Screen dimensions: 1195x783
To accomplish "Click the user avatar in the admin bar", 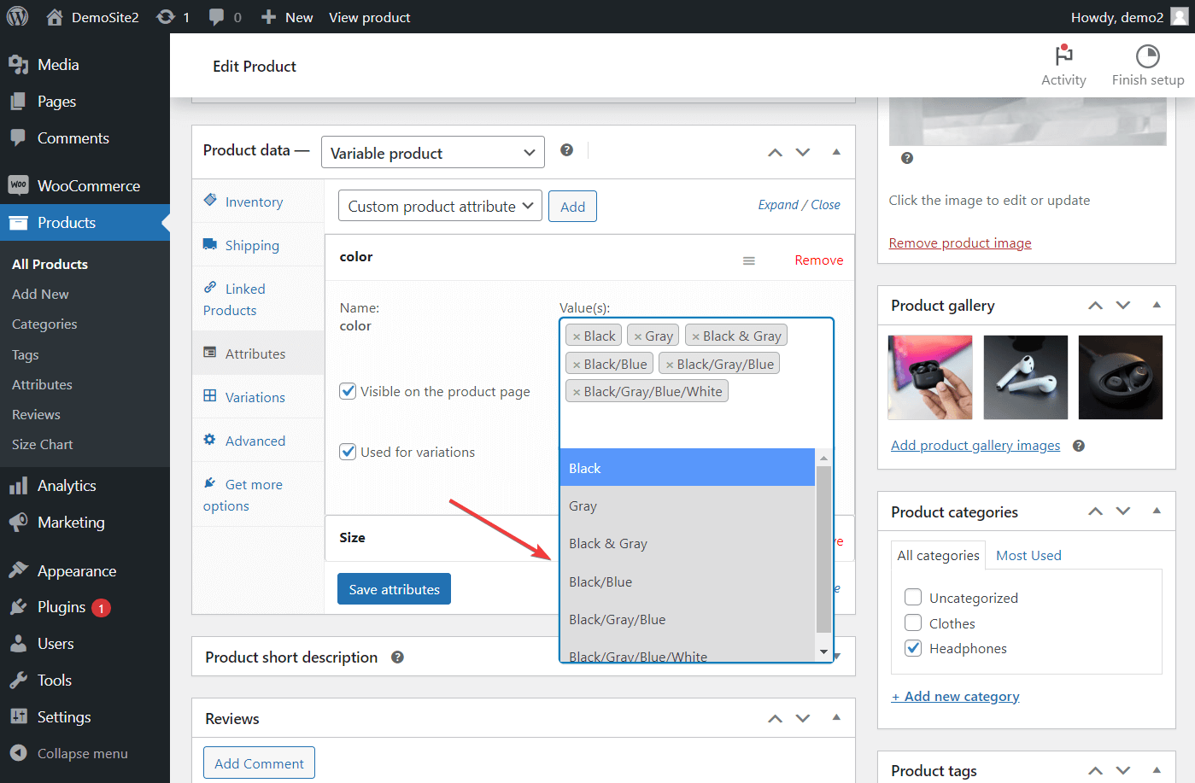I will 1180,17.
